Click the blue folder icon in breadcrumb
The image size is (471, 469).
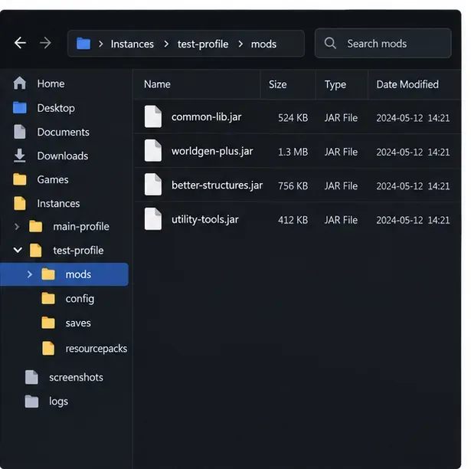83,44
